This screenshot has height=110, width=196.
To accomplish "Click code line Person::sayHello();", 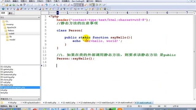I will (76, 58).
